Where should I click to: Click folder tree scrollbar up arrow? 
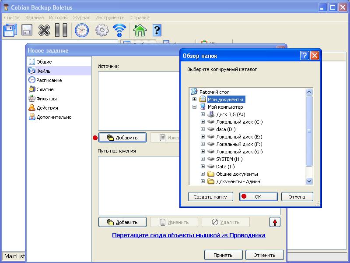[309, 92]
